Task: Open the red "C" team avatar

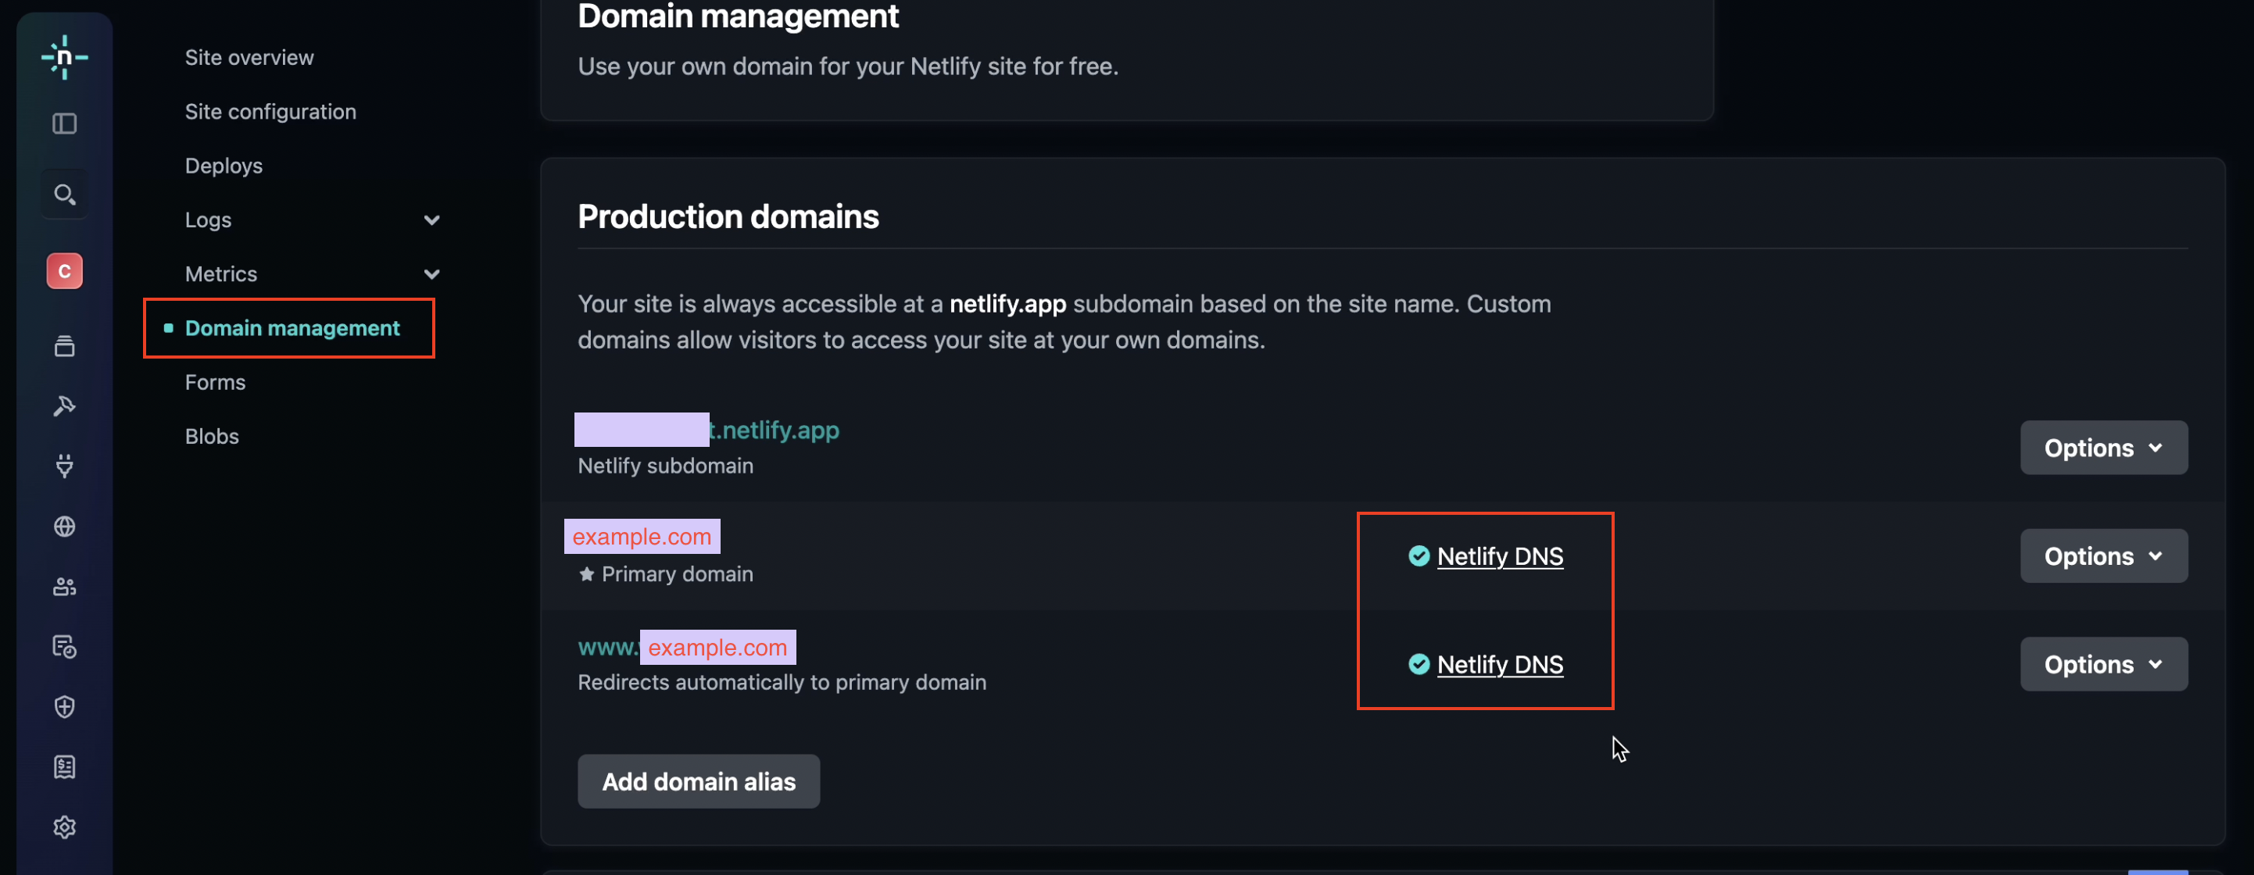Action: (65, 271)
